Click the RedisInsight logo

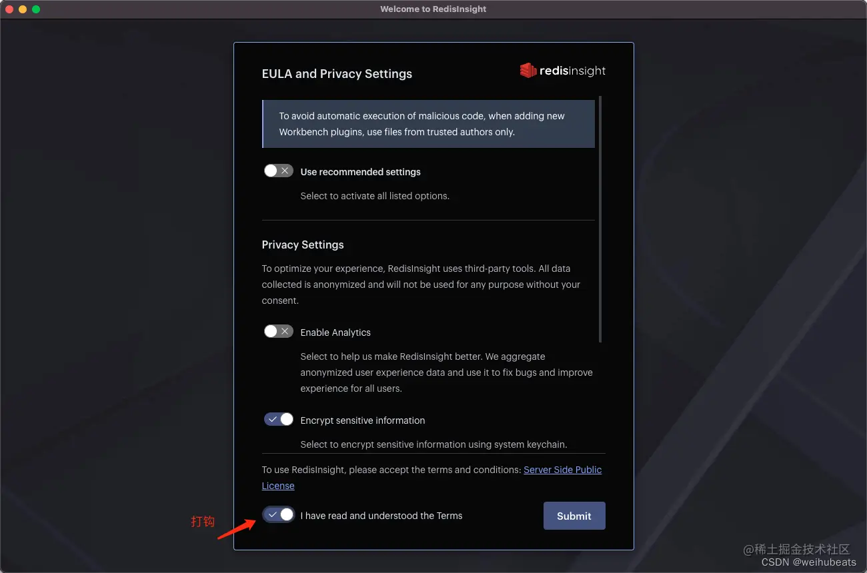click(x=563, y=71)
